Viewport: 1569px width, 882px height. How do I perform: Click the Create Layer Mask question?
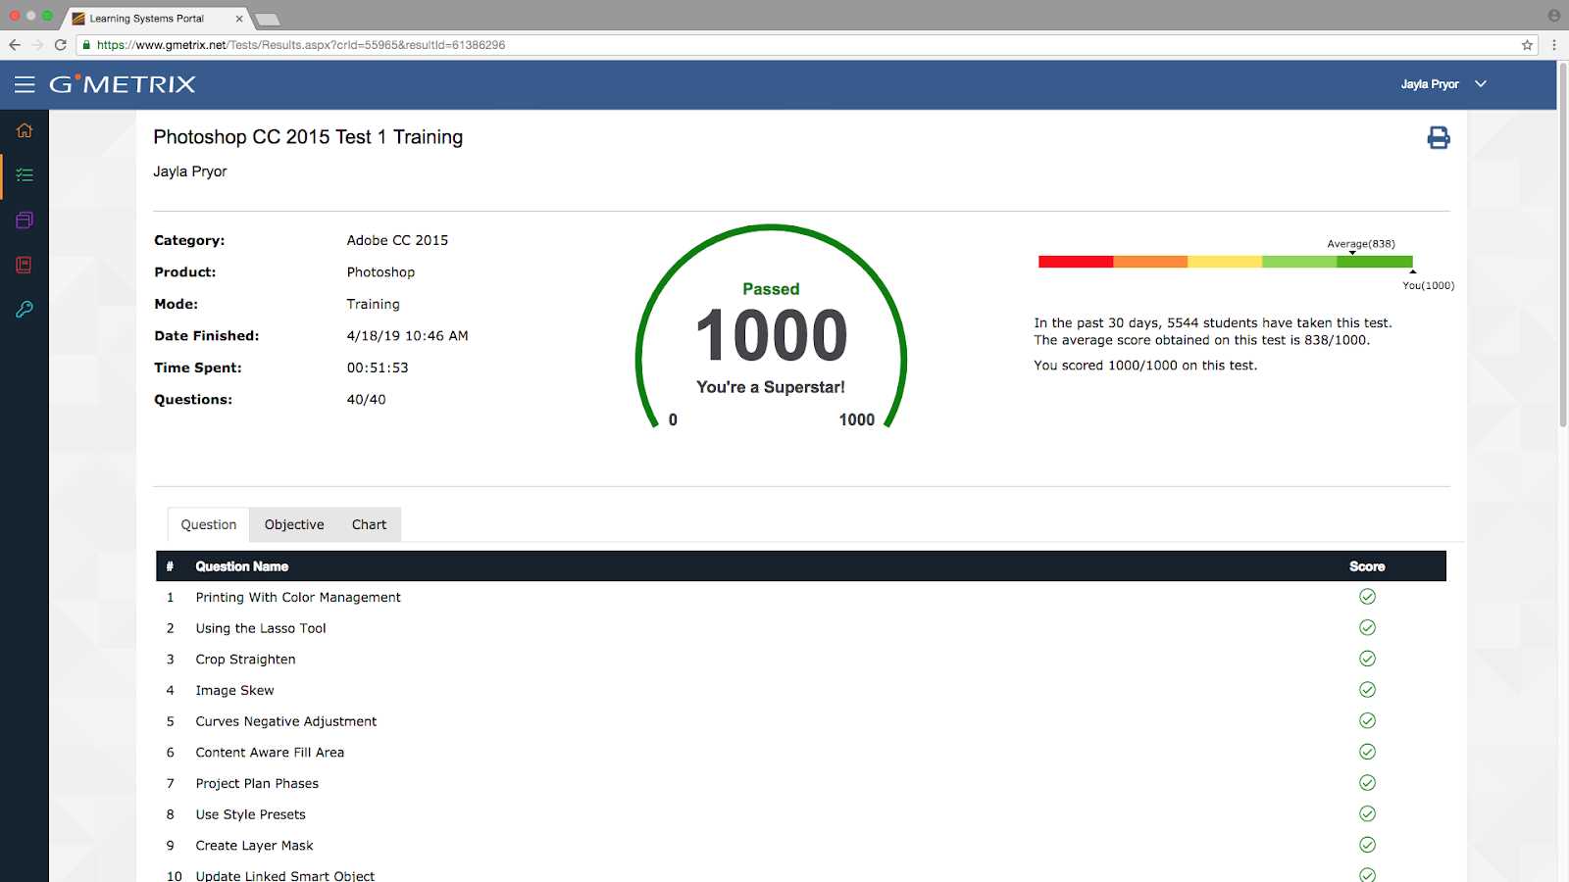(x=254, y=846)
